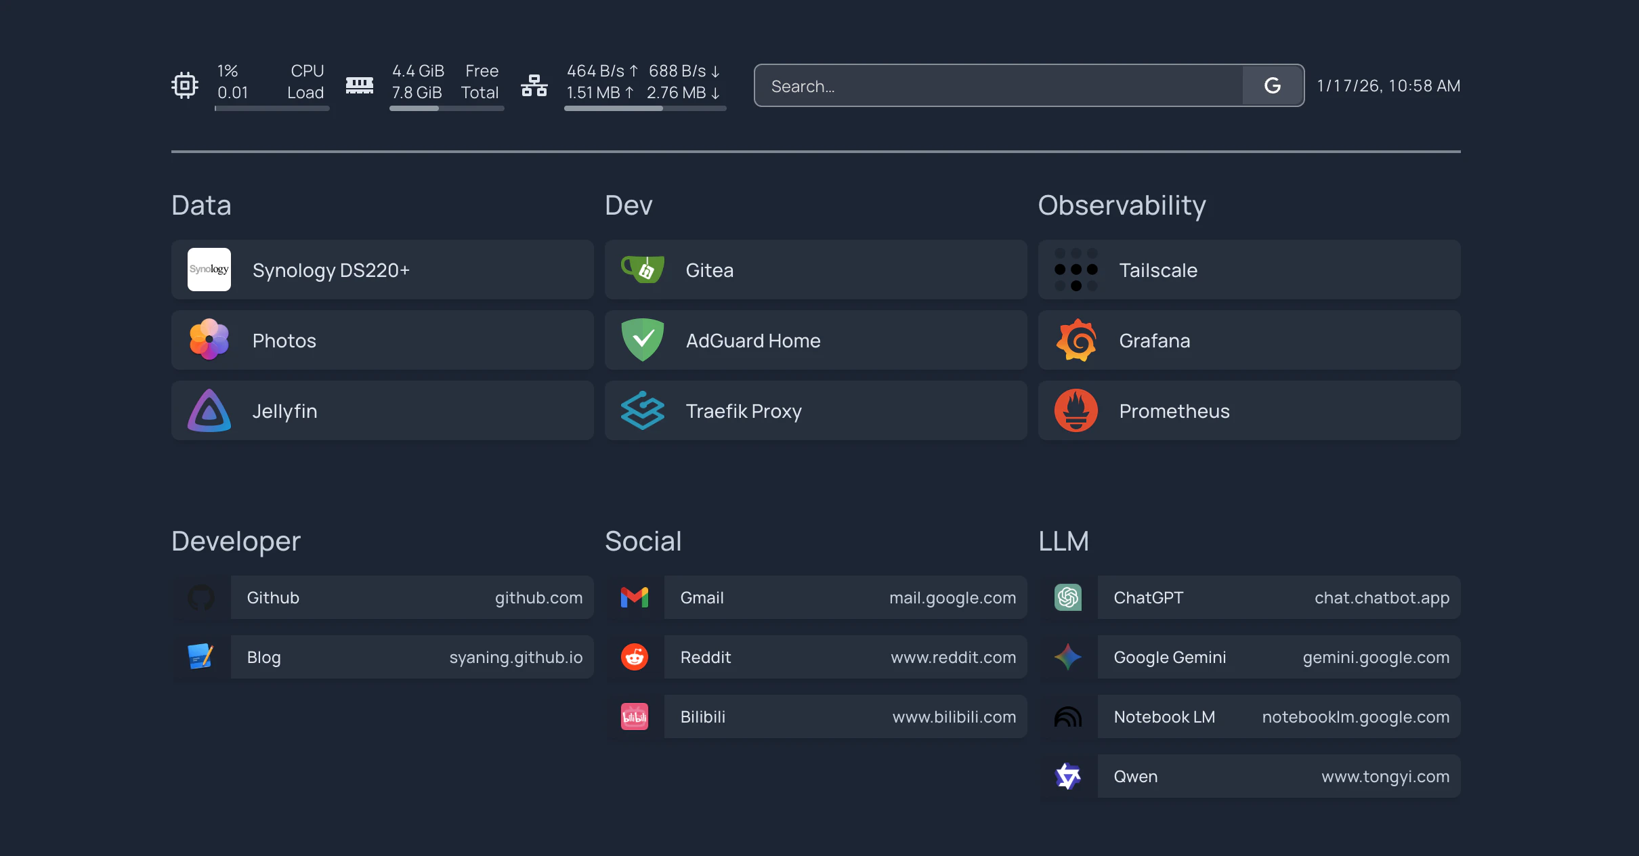Open the Github bookmark link
Image resolution: width=1639 pixels, height=856 pixels.
tap(412, 597)
